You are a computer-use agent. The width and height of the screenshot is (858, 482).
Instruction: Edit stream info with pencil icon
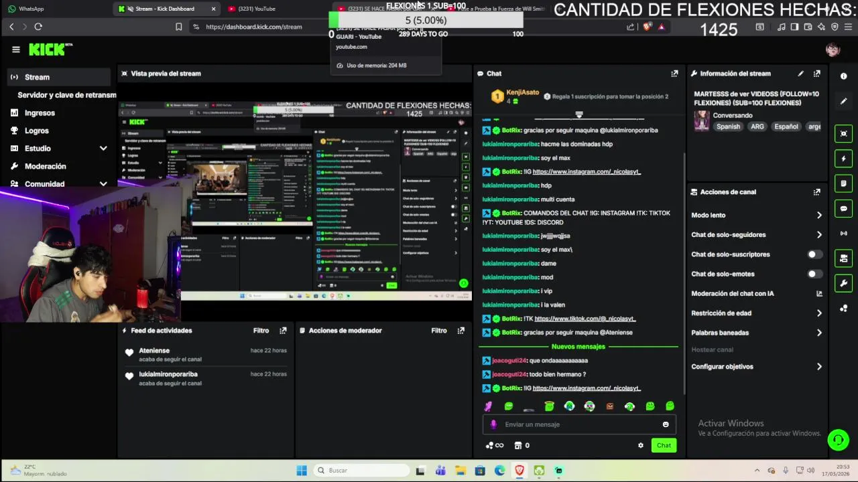click(800, 74)
